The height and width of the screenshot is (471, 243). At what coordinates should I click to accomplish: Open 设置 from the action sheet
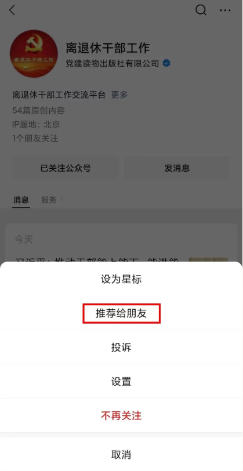coord(121,382)
